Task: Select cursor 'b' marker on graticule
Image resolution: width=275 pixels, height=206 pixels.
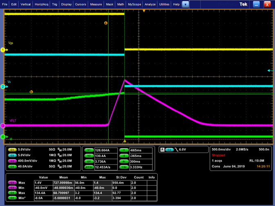Action: coord(31,92)
